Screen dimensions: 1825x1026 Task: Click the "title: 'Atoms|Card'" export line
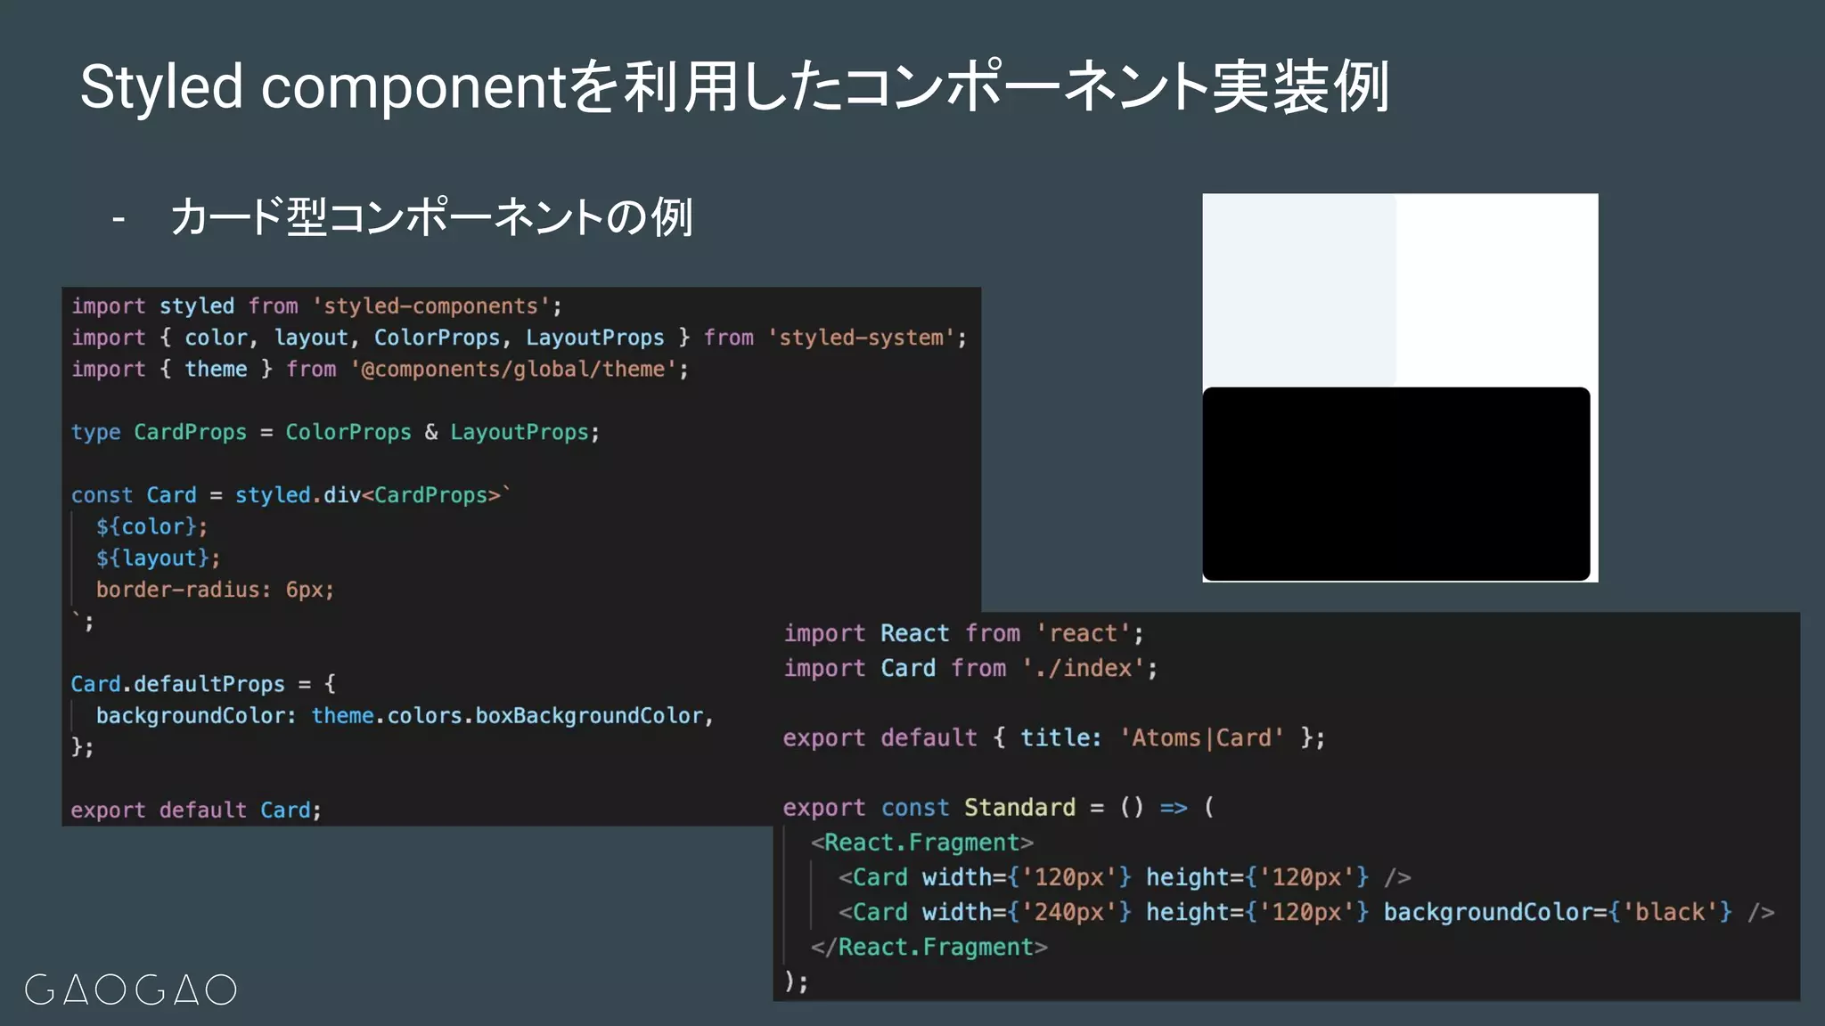pyautogui.click(x=1054, y=737)
